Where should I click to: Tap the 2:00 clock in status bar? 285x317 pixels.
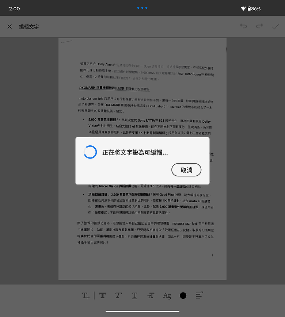point(14,9)
